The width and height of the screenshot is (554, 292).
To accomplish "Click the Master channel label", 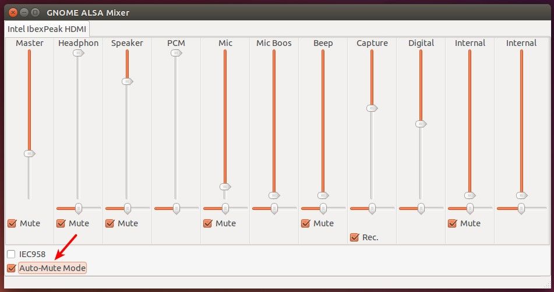I will pos(30,43).
